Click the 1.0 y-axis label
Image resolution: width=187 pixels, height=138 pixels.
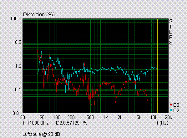(18, 66)
